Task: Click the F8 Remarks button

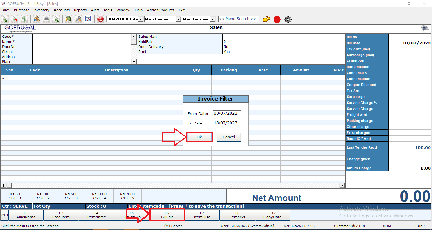Action: pyautogui.click(x=237, y=215)
